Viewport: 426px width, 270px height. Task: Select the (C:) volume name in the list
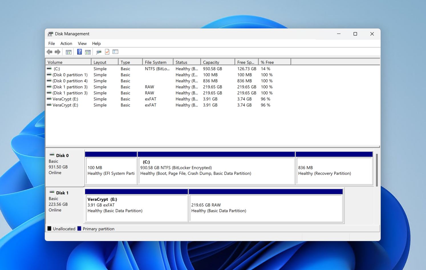click(x=57, y=69)
